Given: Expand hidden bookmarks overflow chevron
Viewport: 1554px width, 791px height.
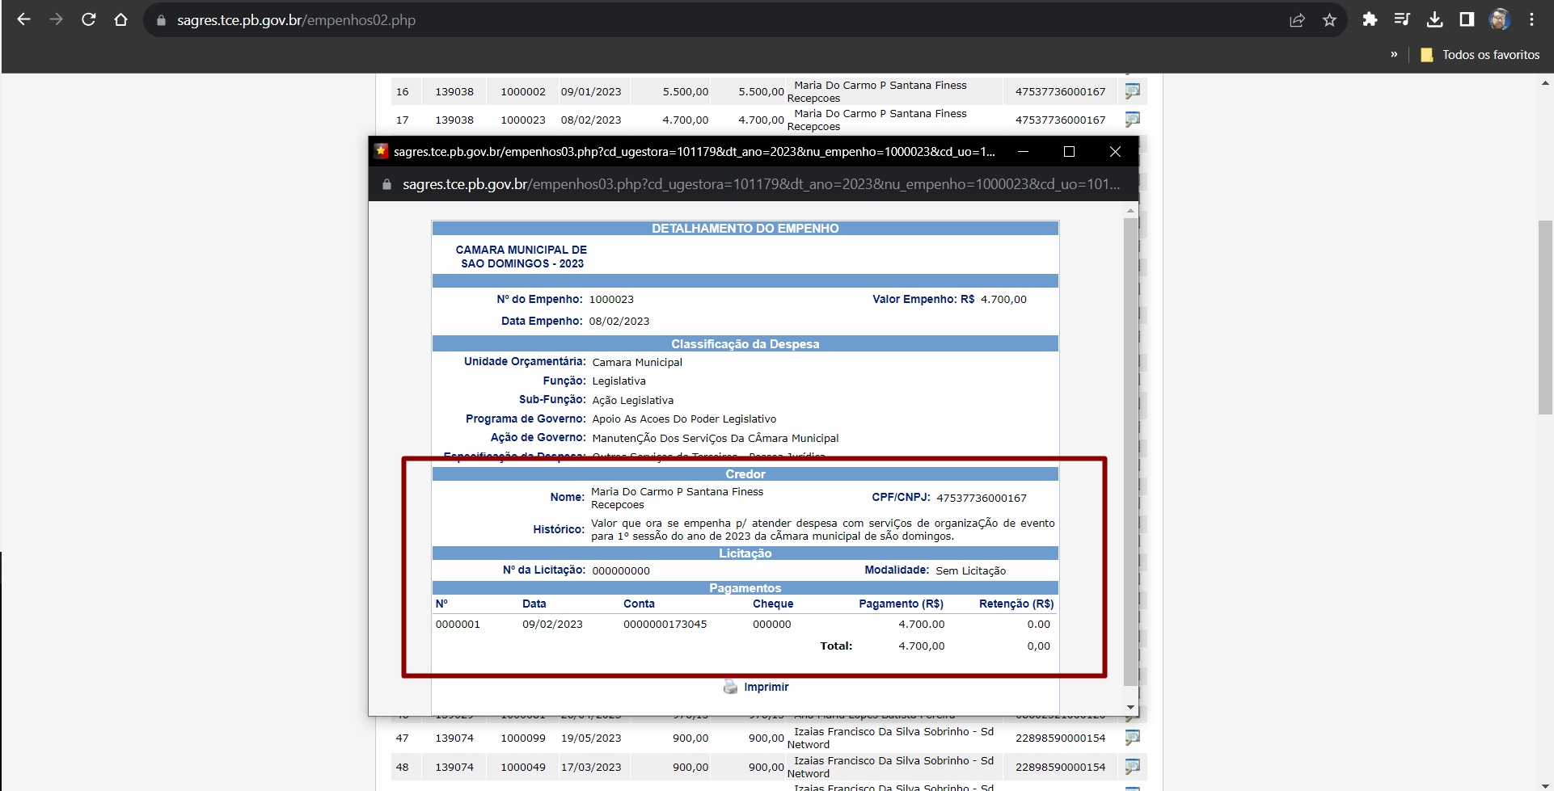Looking at the screenshot, I should [1394, 55].
